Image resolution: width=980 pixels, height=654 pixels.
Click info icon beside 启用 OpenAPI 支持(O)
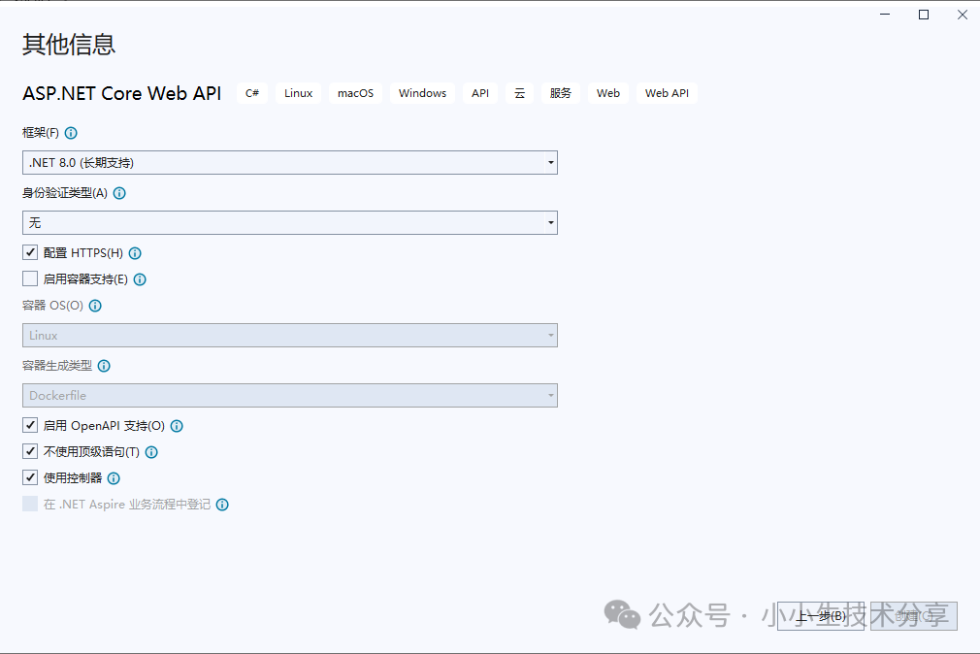point(177,426)
